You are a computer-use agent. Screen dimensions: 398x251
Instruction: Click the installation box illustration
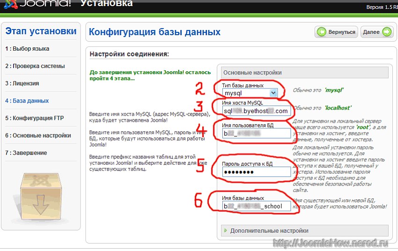41,197
